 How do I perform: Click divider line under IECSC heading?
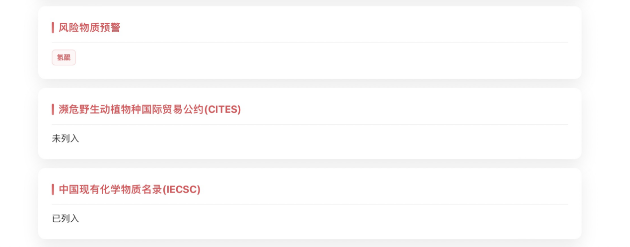click(x=310, y=204)
